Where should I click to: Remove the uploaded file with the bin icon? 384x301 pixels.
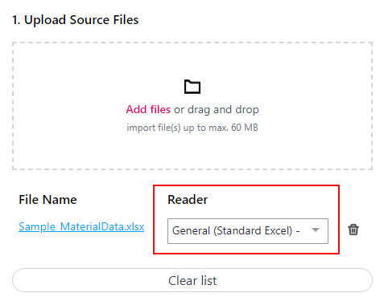[x=353, y=230]
